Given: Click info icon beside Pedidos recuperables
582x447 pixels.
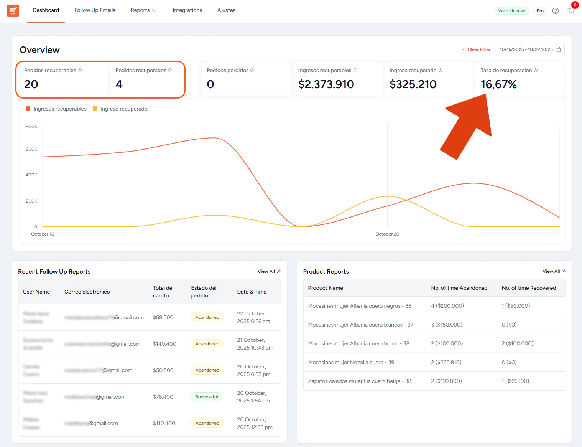Looking at the screenshot, I should tap(80, 70).
